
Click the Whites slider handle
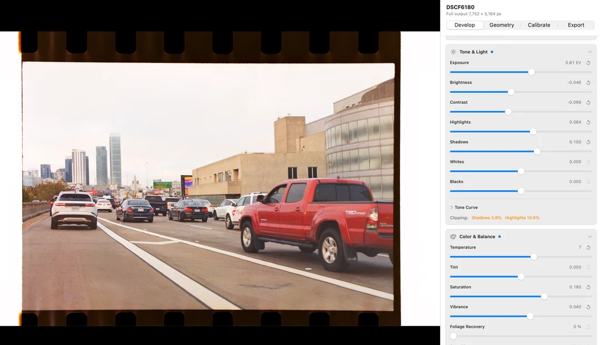(x=521, y=171)
